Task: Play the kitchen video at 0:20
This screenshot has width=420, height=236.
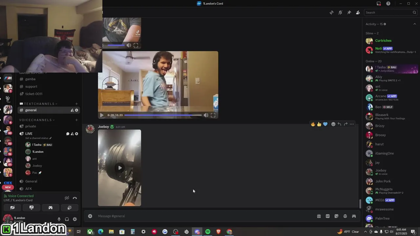Action: click(x=102, y=115)
